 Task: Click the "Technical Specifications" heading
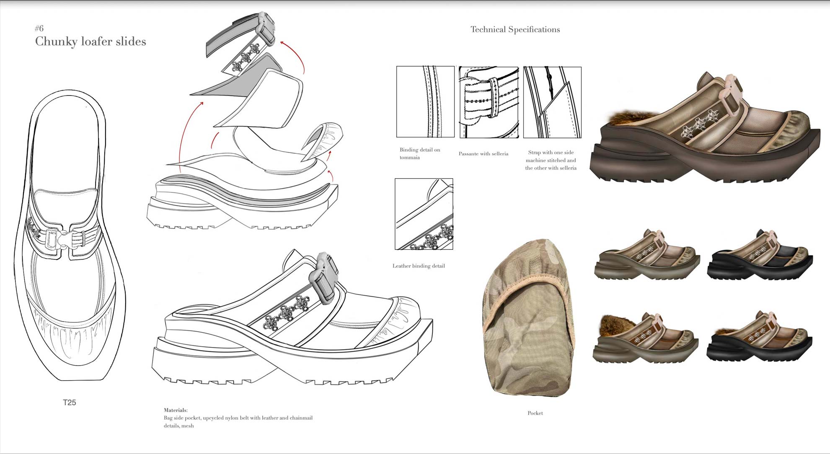tap(515, 29)
